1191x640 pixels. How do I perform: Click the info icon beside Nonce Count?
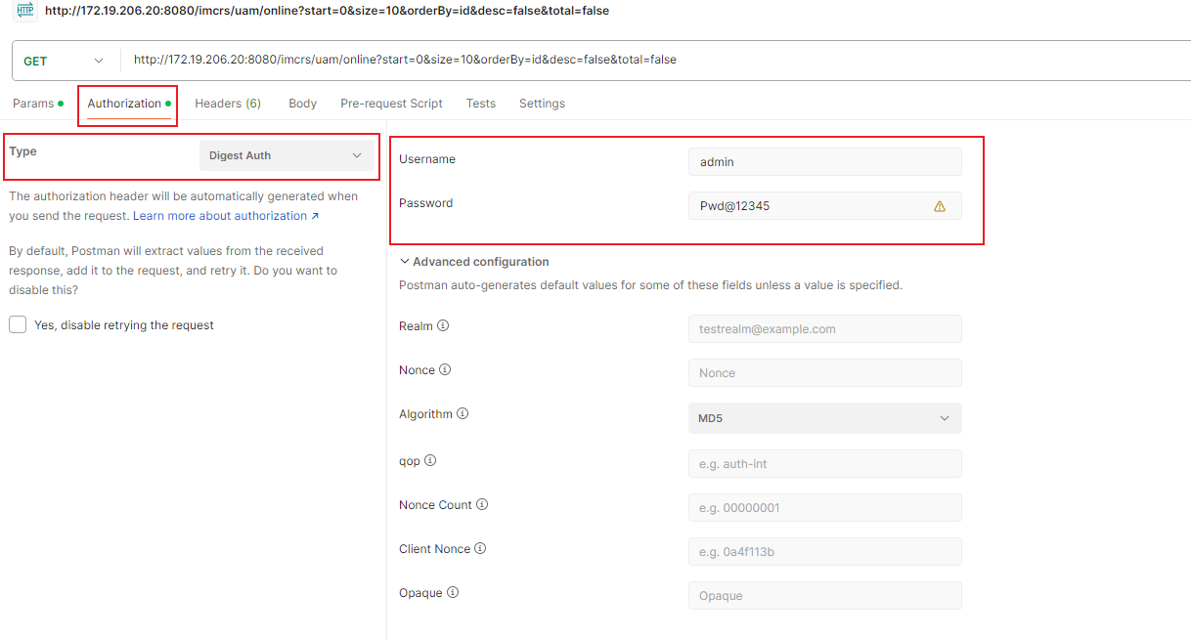tap(482, 504)
